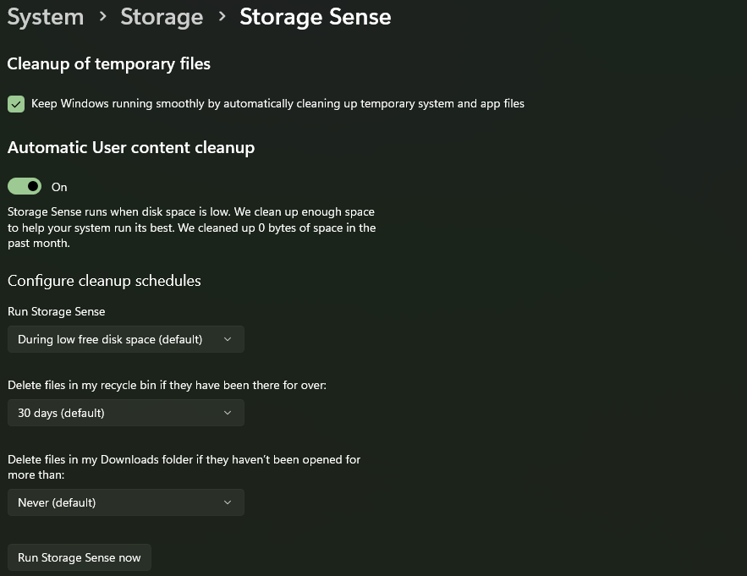Open the recycle bin '30 days (default)' dropdown
This screenshot has height=576, width=747.
click(125, 413)
